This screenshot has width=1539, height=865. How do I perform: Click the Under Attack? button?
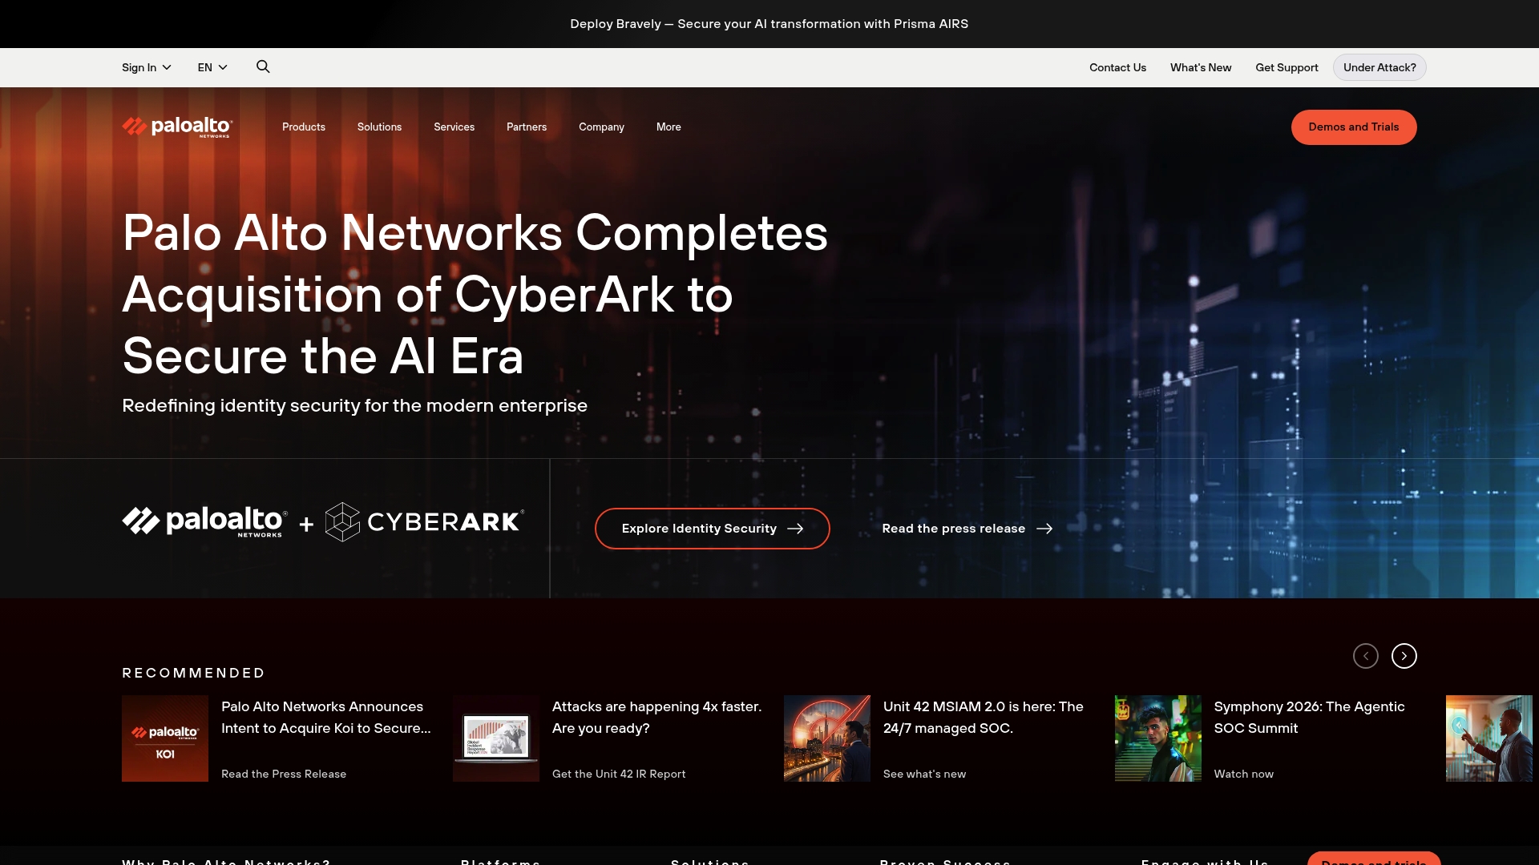(1379, 67)
